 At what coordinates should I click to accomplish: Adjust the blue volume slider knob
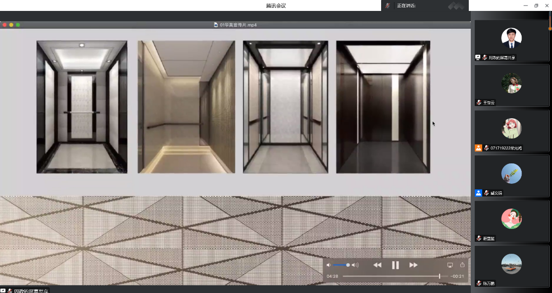click(x=348, y=265)
